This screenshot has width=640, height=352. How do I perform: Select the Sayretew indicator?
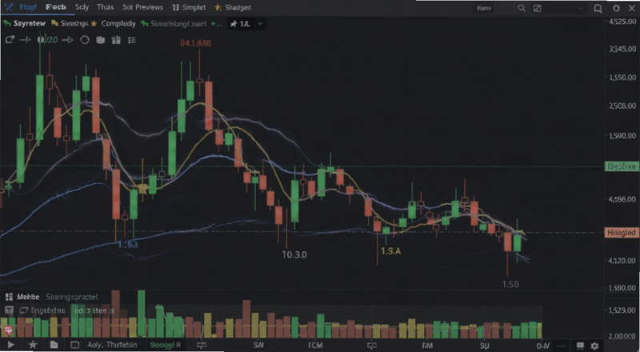click(x=30, y=24)
